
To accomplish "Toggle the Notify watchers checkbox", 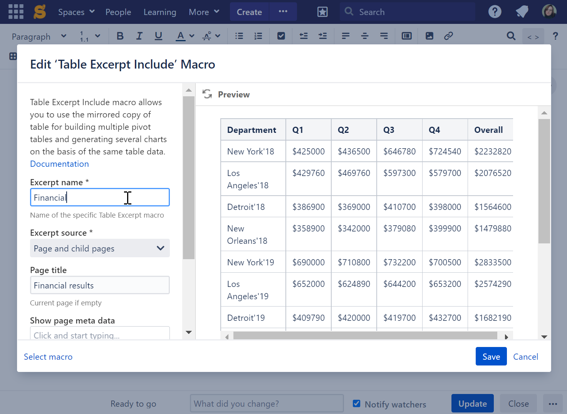I will tap(357, 404).
